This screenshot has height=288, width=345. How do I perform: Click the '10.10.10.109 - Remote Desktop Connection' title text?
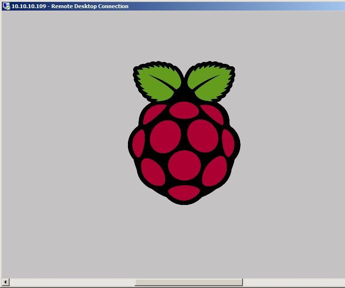coord(70,6)
